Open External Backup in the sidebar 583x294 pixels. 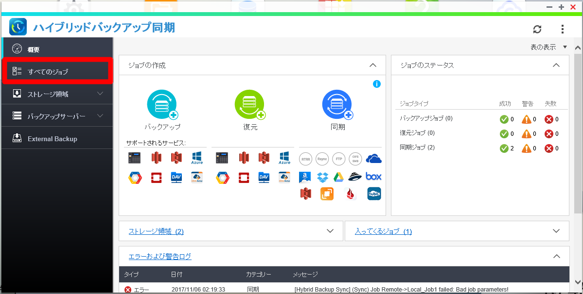[x=57, y=138]
